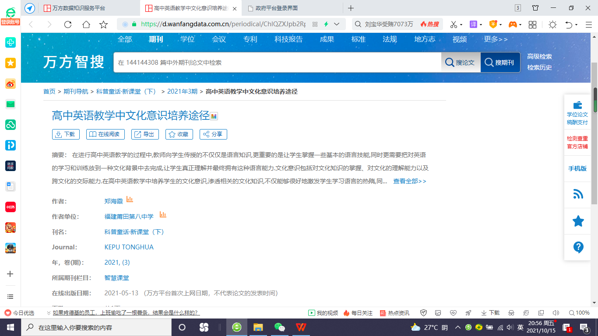Click the export (导出) icon button
Viewport: 598px width, 336px height.
coord(145,134)
